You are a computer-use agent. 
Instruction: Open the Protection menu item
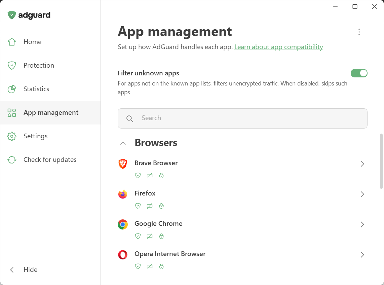click(x=50, y=65)
